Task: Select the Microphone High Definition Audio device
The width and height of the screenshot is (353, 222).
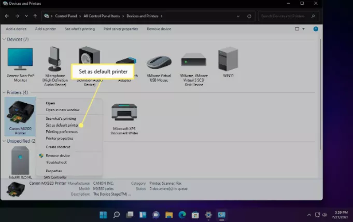Action: [x=55, y=66]
